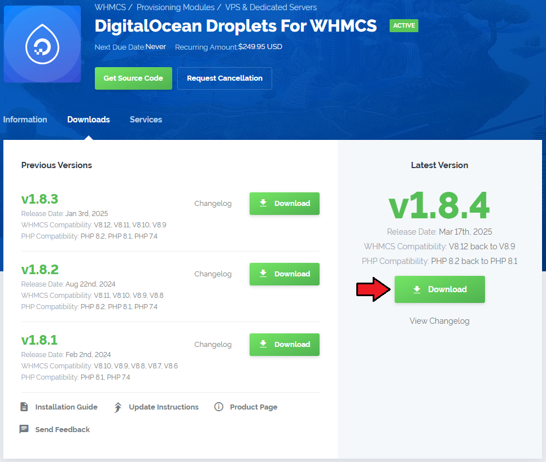Click v1.8.1 WHMCS Compatibility V8.10 to V8.6 line
546x462 pixels.
99,366
